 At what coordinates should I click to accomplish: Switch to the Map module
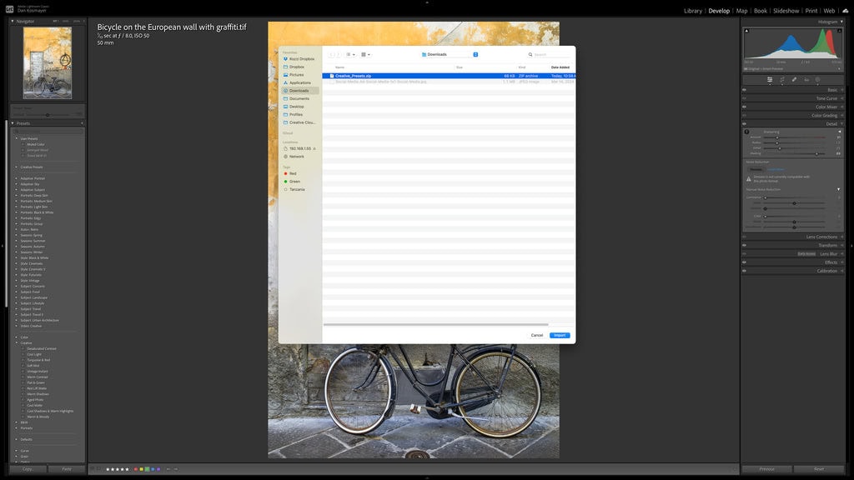[741, 11]
